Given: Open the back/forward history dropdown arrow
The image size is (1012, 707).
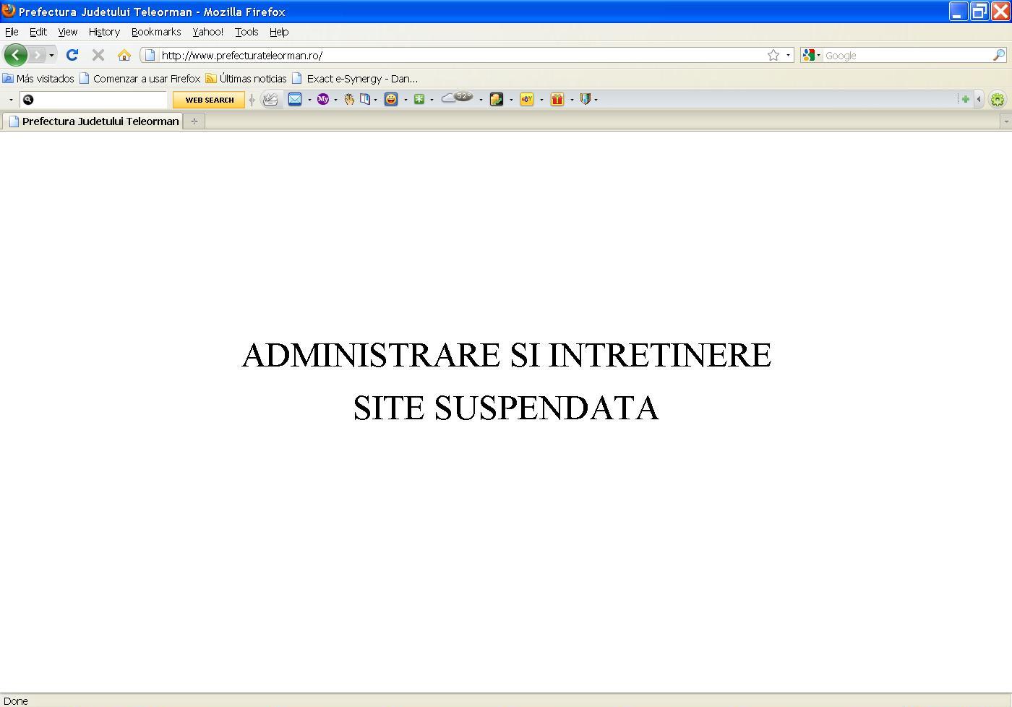Looking at the screenshot, I should click(x=51, y=55).
